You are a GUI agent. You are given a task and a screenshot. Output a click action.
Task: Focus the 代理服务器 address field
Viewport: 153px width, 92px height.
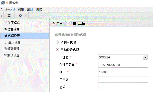click(123, 65)
